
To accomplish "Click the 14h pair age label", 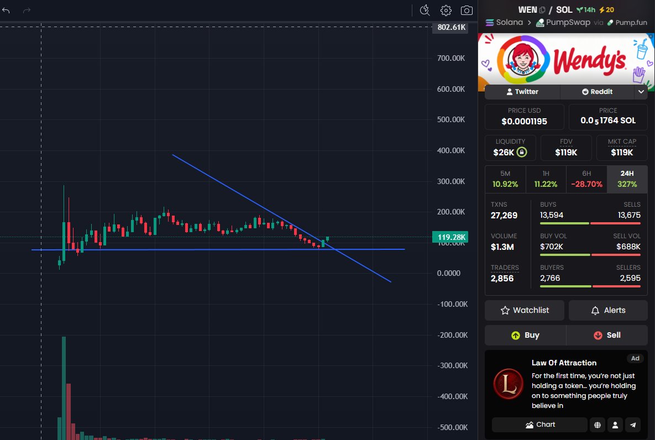I will pos(586,9).
